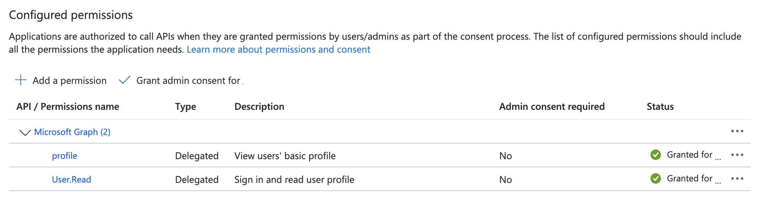Click the Status column header

660,107
